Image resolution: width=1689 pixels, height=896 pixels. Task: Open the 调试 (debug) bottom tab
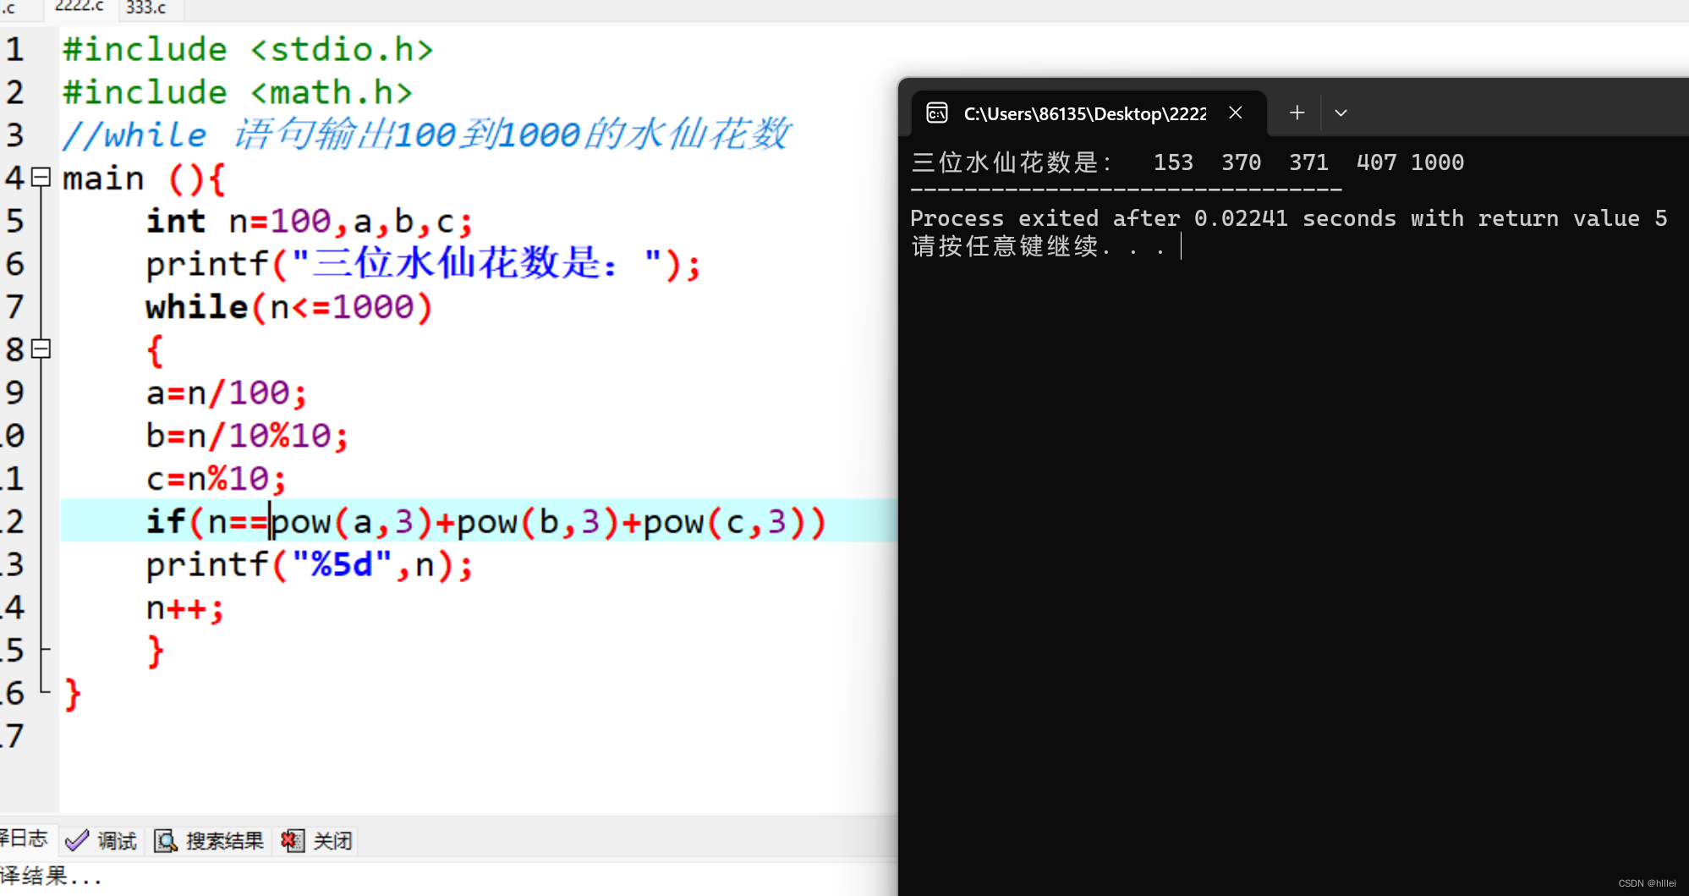[102, 840]
